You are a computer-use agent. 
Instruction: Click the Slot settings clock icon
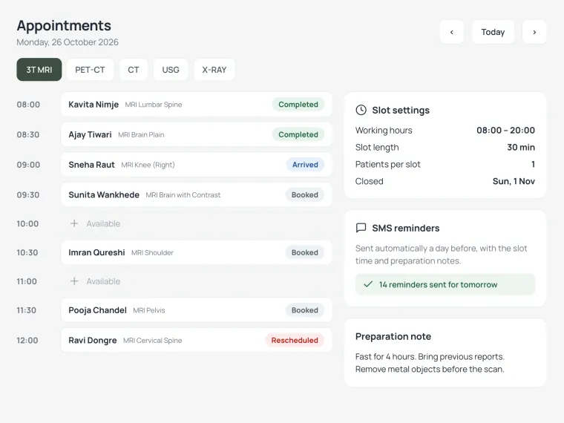(x=361, y=110)
